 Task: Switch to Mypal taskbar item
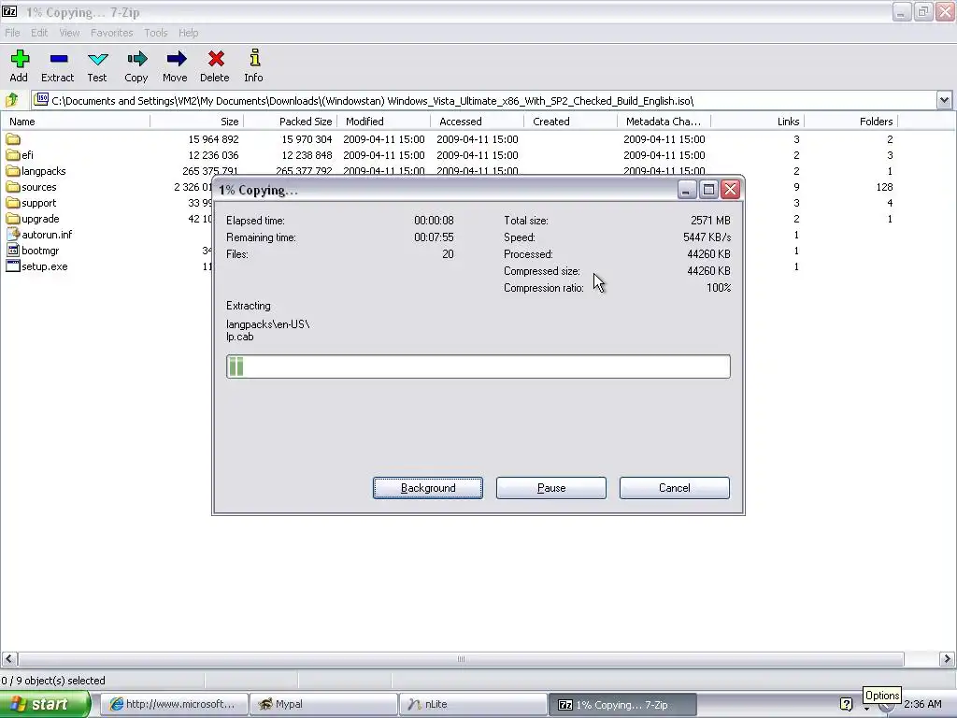323,704
